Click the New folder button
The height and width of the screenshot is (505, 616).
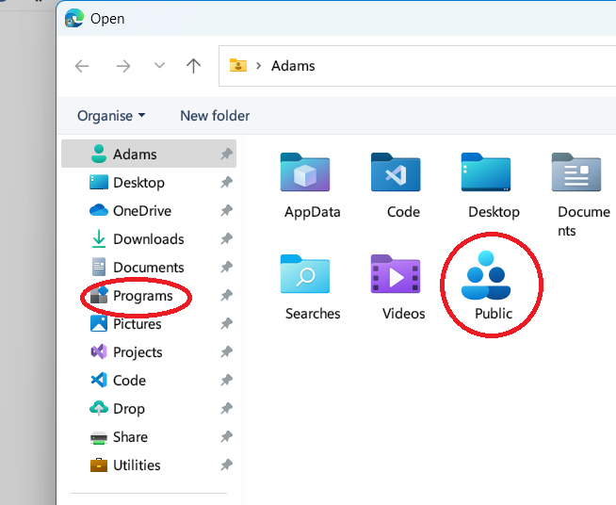click(215, 116)
